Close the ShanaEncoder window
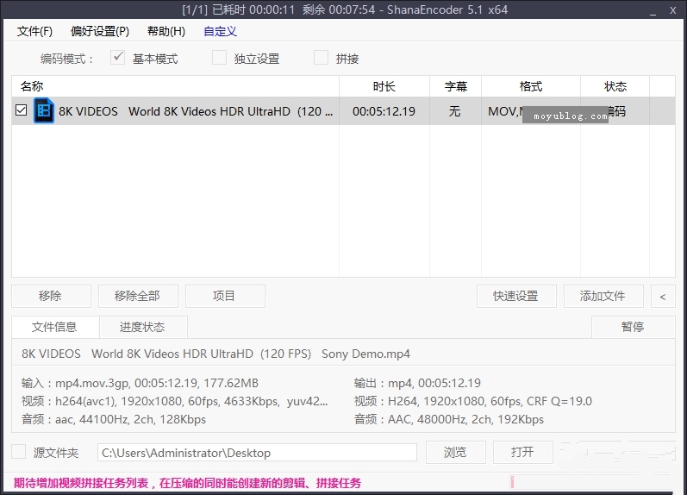687x495 pixels. [x=673, y=10]
